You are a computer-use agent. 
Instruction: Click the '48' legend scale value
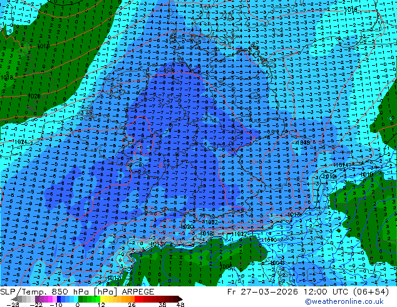[x=180, y=304]
